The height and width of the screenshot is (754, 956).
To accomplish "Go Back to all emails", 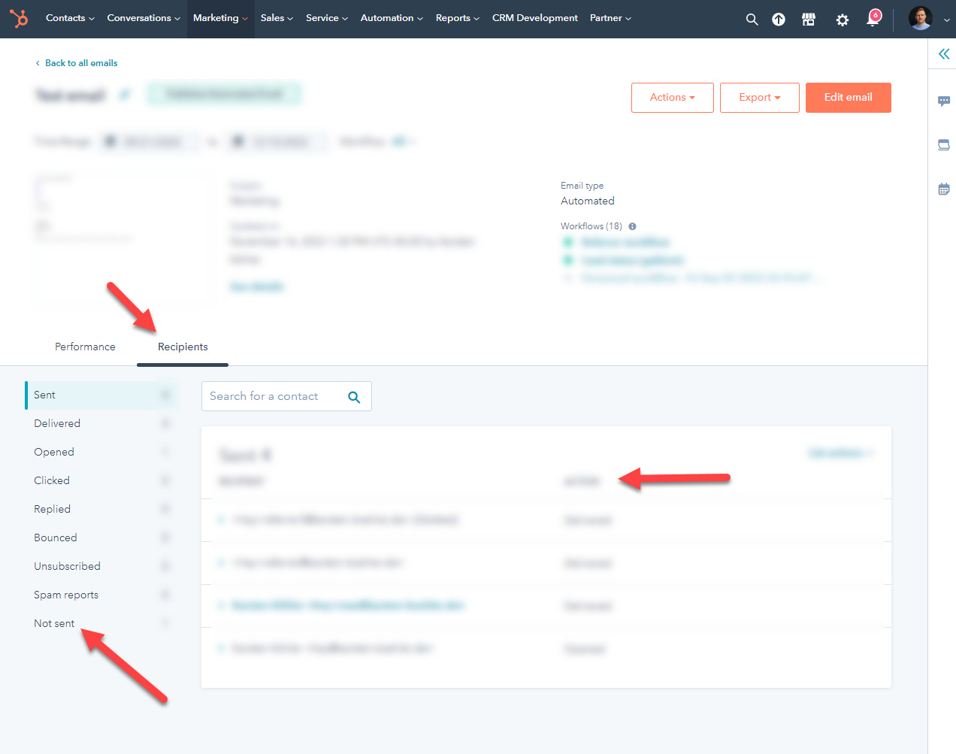I will coord(75,63).
